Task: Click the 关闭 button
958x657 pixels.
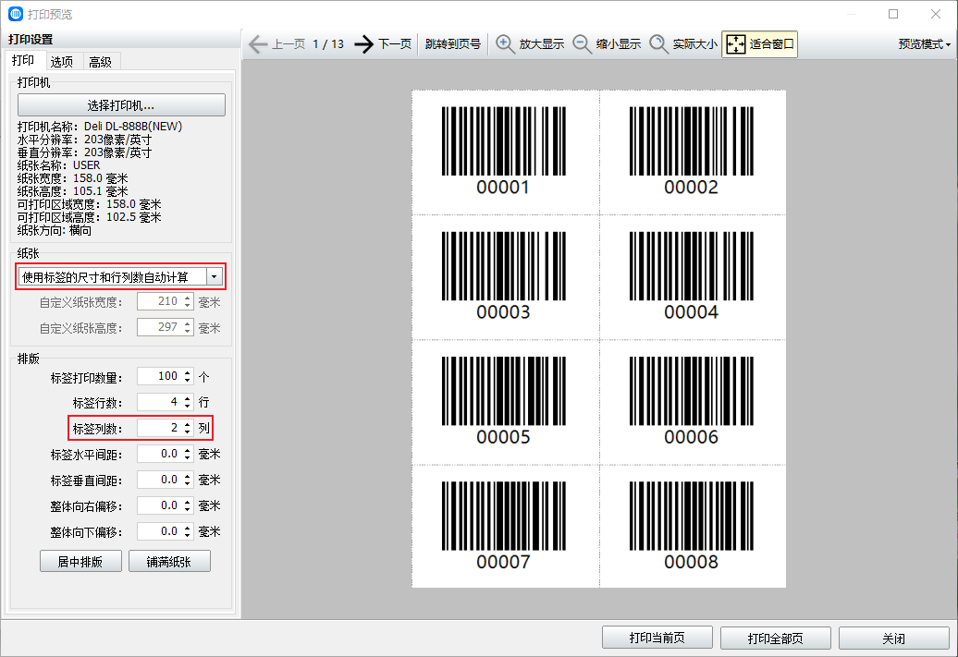Action: (894, 639)
